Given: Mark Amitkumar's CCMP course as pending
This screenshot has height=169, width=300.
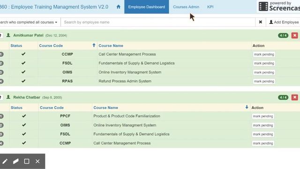Looking at the screenshot, I should [x=264, y=54].
